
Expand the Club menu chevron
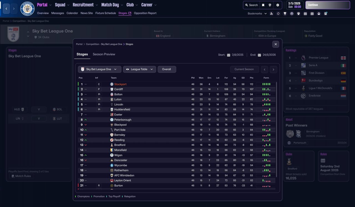coord(136,5)
